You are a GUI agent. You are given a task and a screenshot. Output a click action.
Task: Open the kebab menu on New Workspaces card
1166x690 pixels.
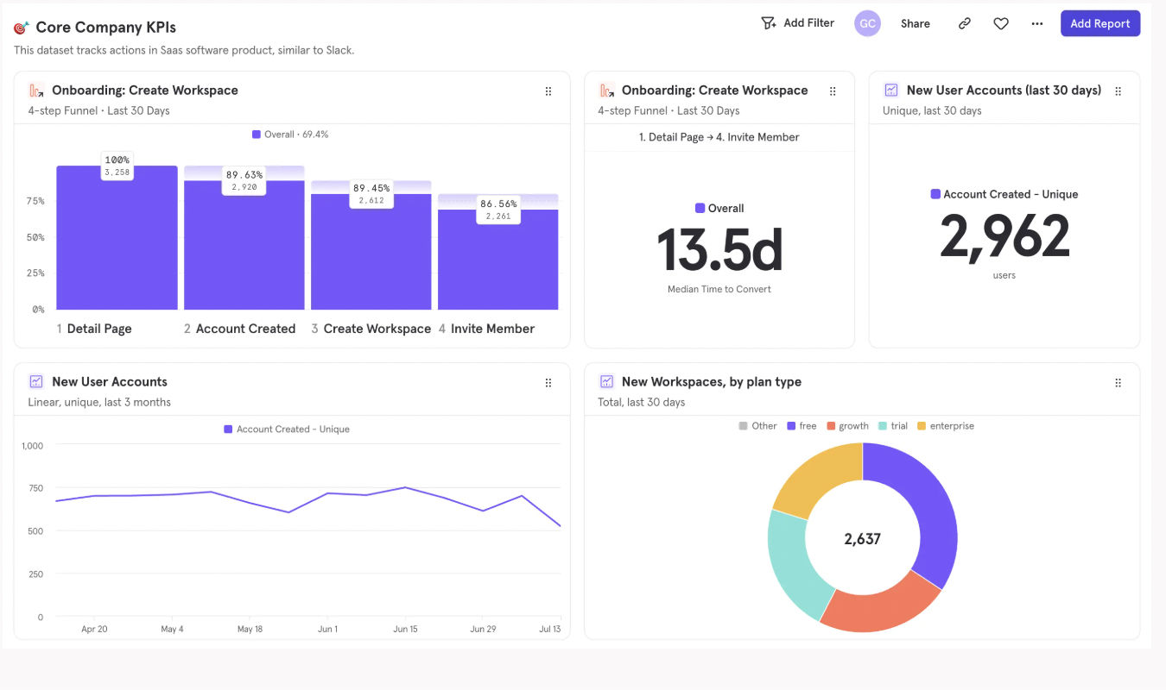click(1118, 382)
